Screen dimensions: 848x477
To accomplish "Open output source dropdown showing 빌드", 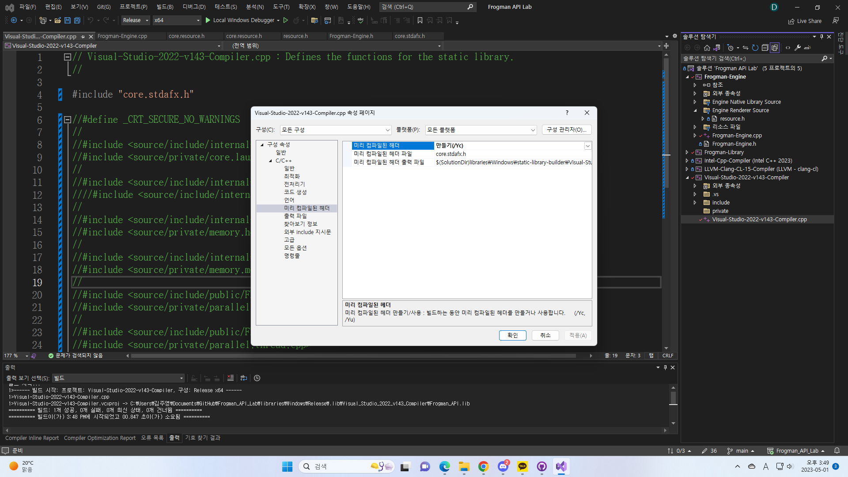I will (x=118, y=378).
